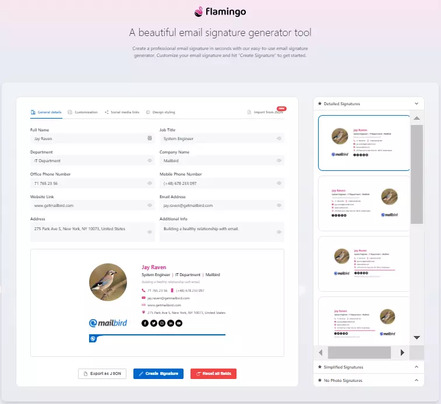Viewport: 441px width, 404px height.
Task: Expand the Simplified Signatures section
Action: point(417,367)
